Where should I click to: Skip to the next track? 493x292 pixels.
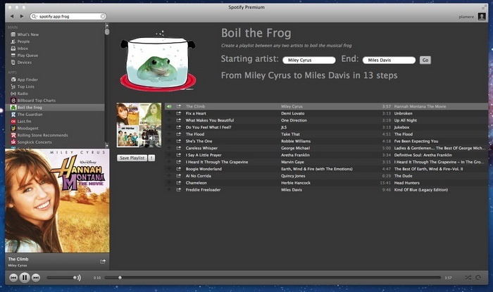coord(36,277)
